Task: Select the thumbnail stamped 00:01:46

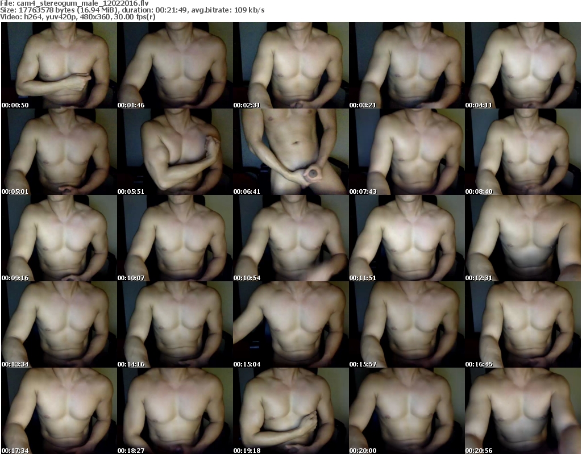Action: point(175,65)
